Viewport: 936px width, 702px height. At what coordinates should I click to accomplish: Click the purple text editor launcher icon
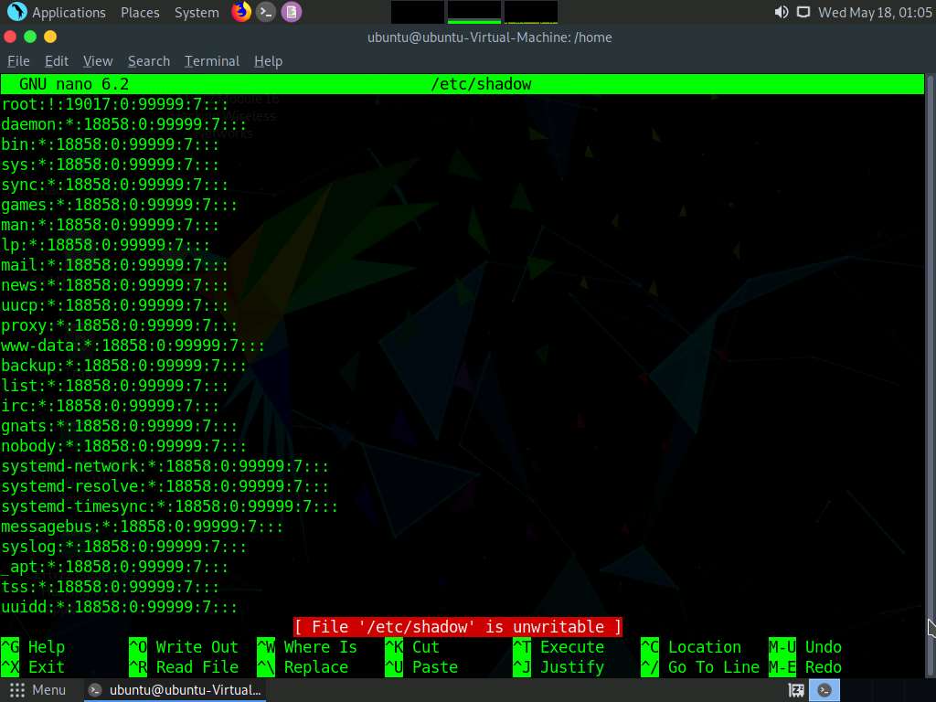pyautogui.click(x=291, y=12)
